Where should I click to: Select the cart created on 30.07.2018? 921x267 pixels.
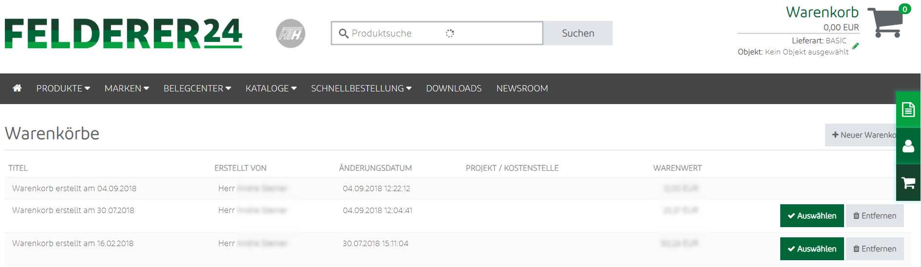(812, 215)
